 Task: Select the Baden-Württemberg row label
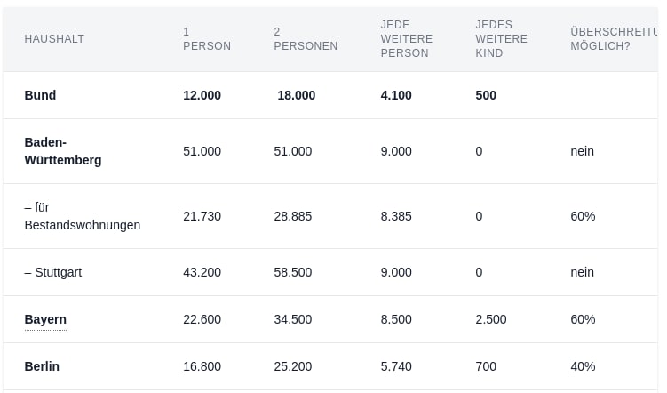tap(63, 151)
